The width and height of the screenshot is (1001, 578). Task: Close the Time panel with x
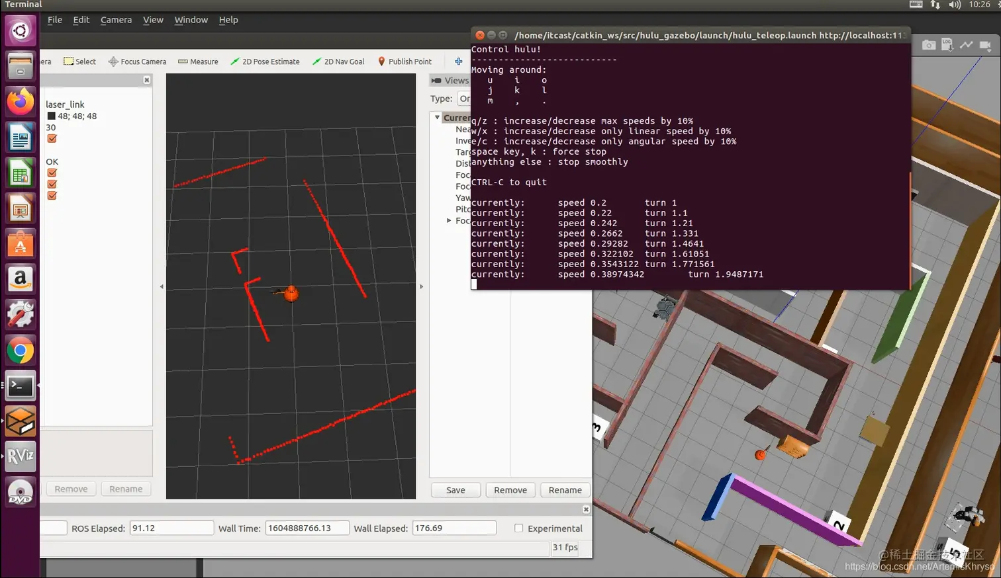coord(586,509)
